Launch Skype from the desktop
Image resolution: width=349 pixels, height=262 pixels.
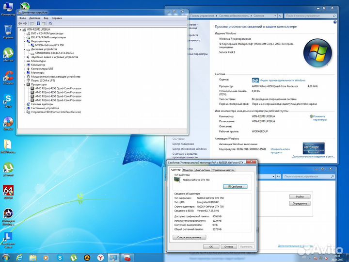(x=8, y=99)
